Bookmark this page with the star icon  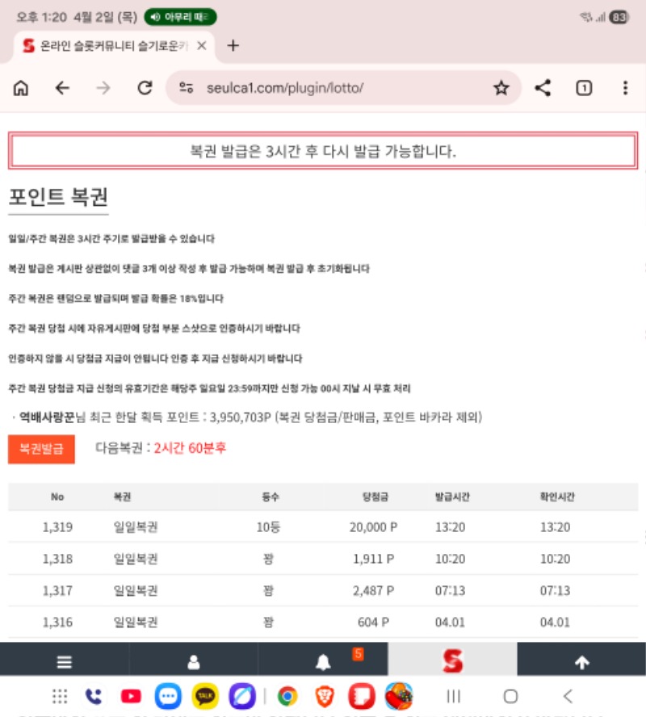tap(501, 89)
